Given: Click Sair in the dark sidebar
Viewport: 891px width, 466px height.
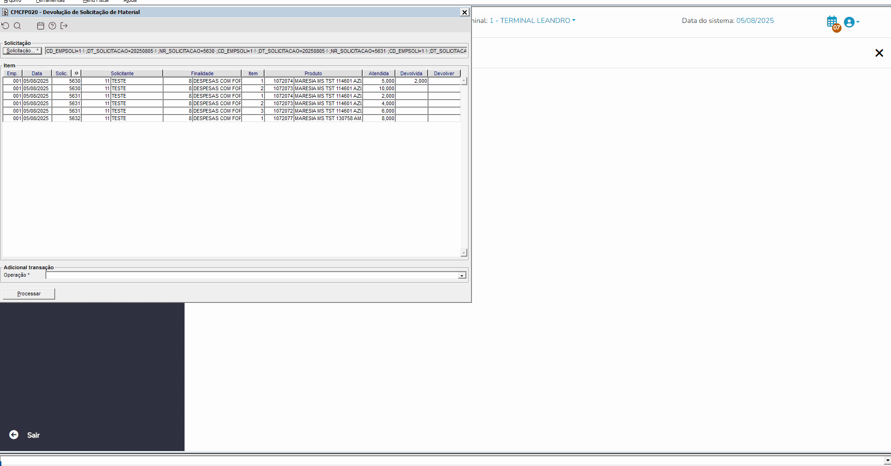Looking at the screenshot, I should 33,435.
